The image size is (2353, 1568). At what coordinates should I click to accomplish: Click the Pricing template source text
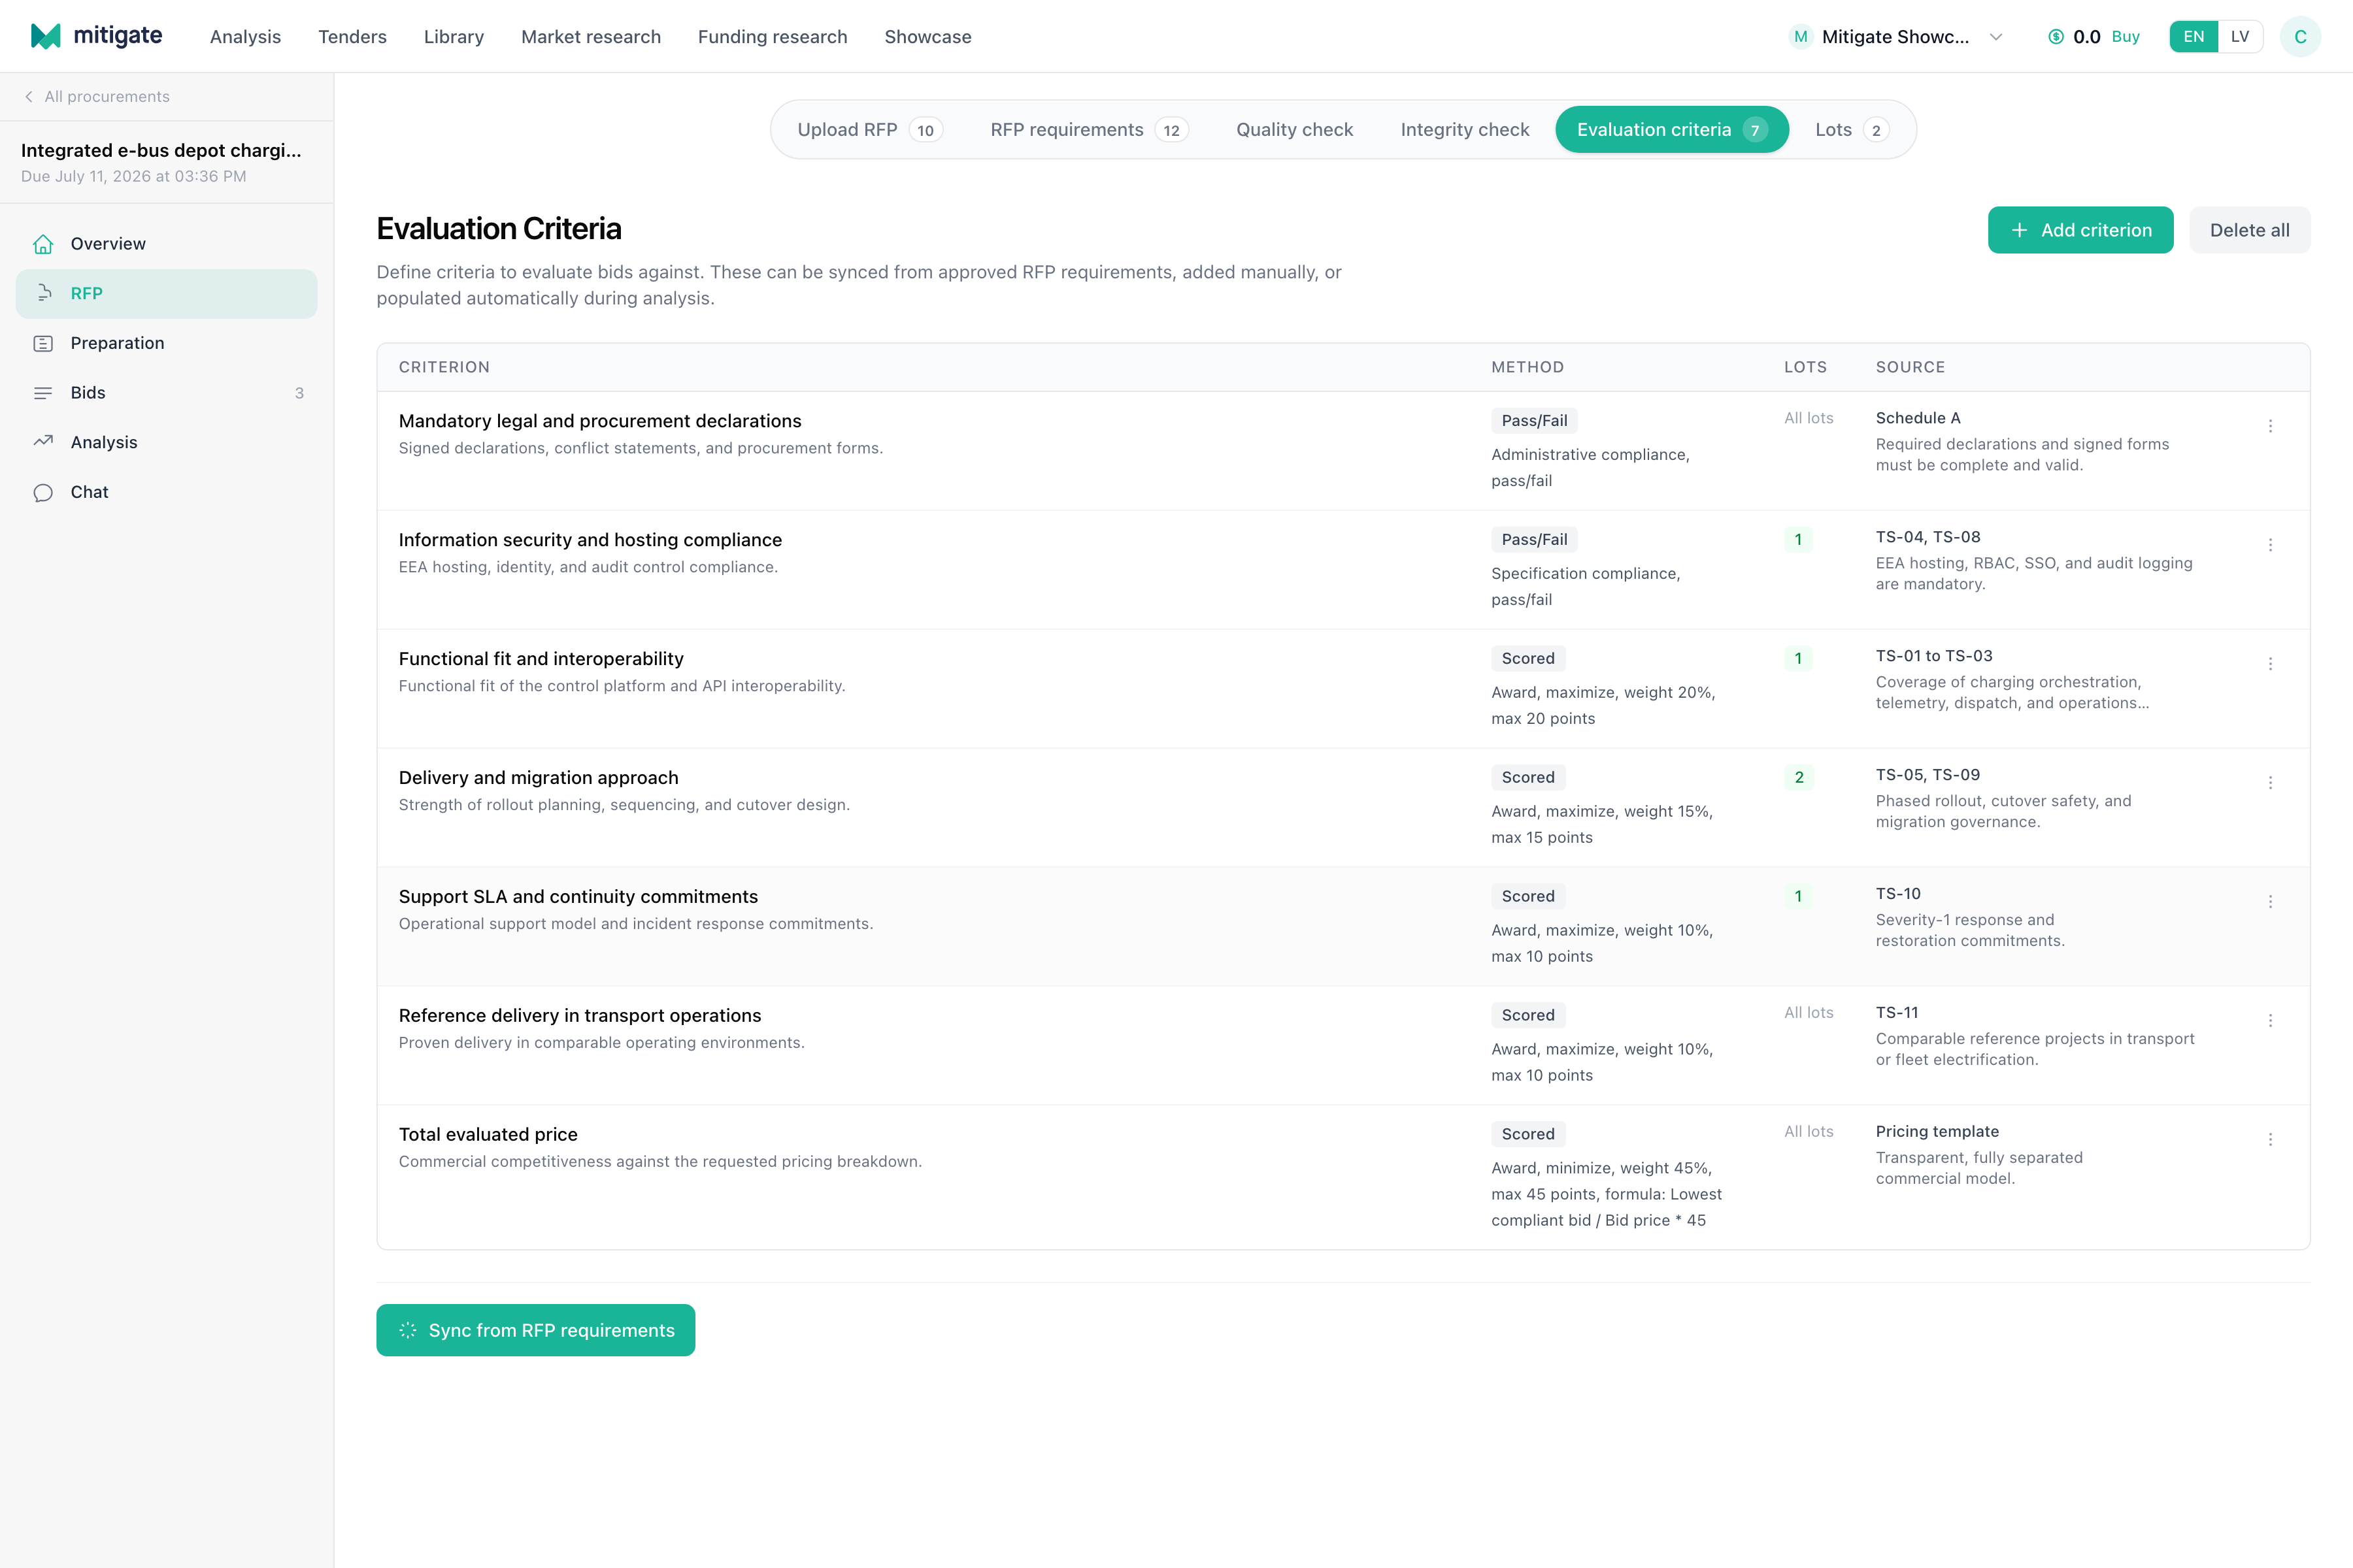1937,1131
